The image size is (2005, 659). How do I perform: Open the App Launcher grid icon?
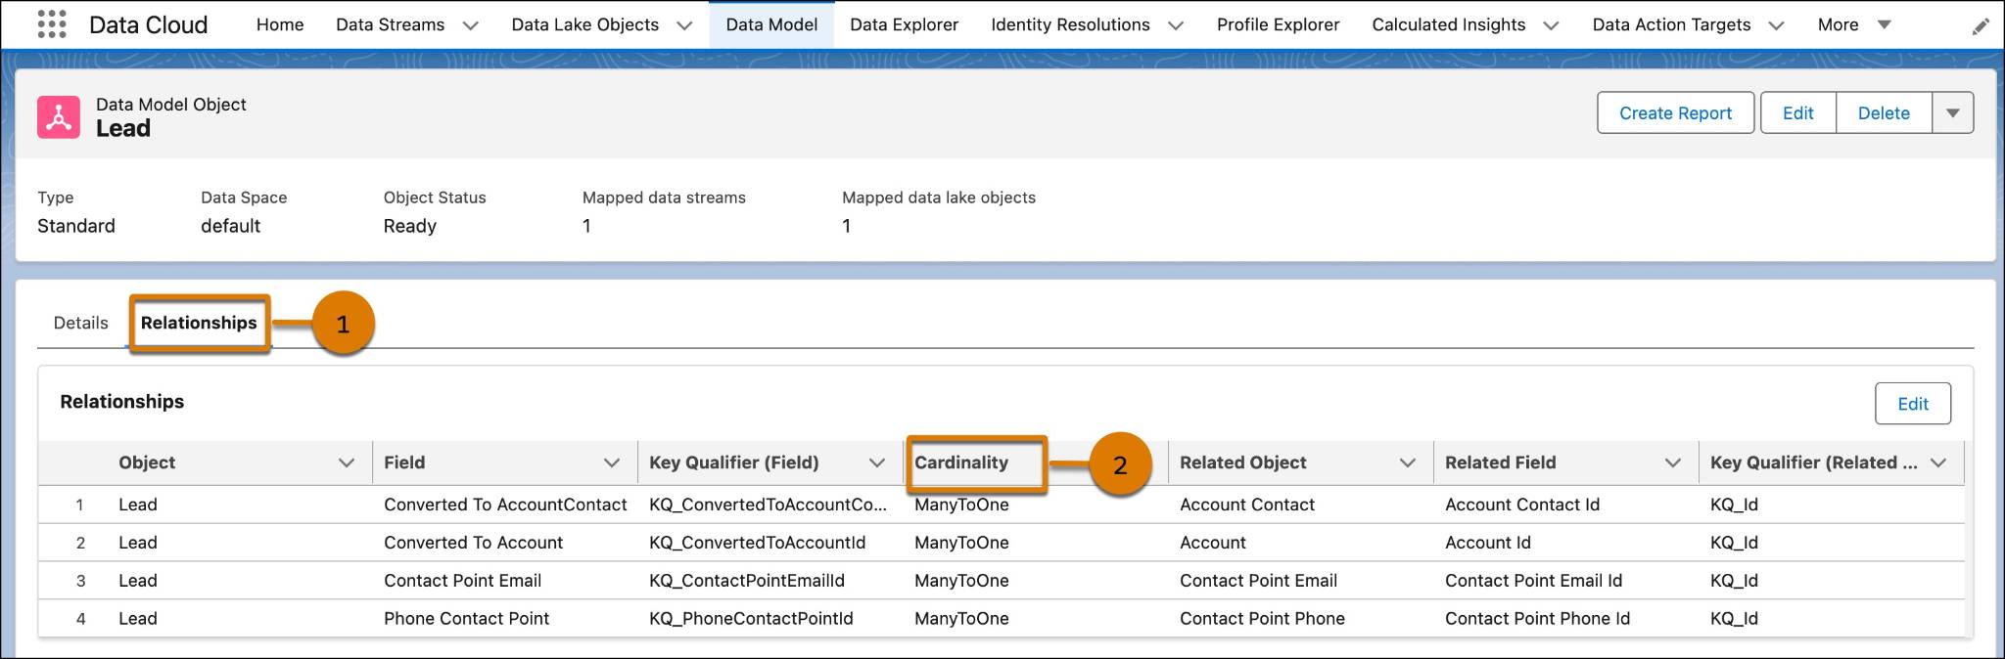pos(51,24)
